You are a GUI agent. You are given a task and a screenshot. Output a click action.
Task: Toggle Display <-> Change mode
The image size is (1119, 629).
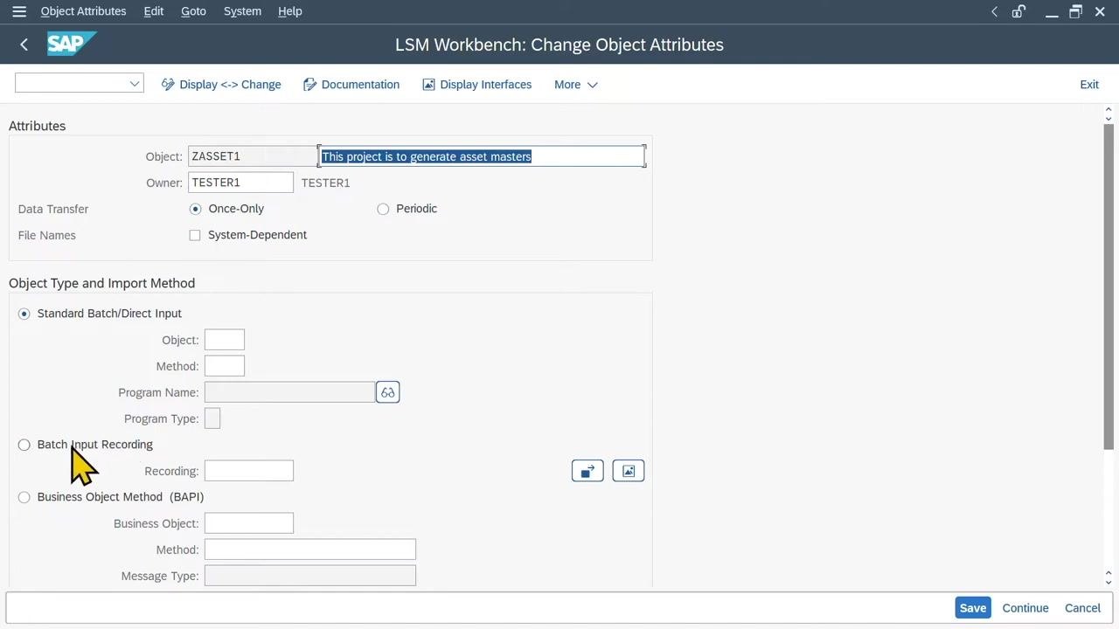[x=221, y=85]
